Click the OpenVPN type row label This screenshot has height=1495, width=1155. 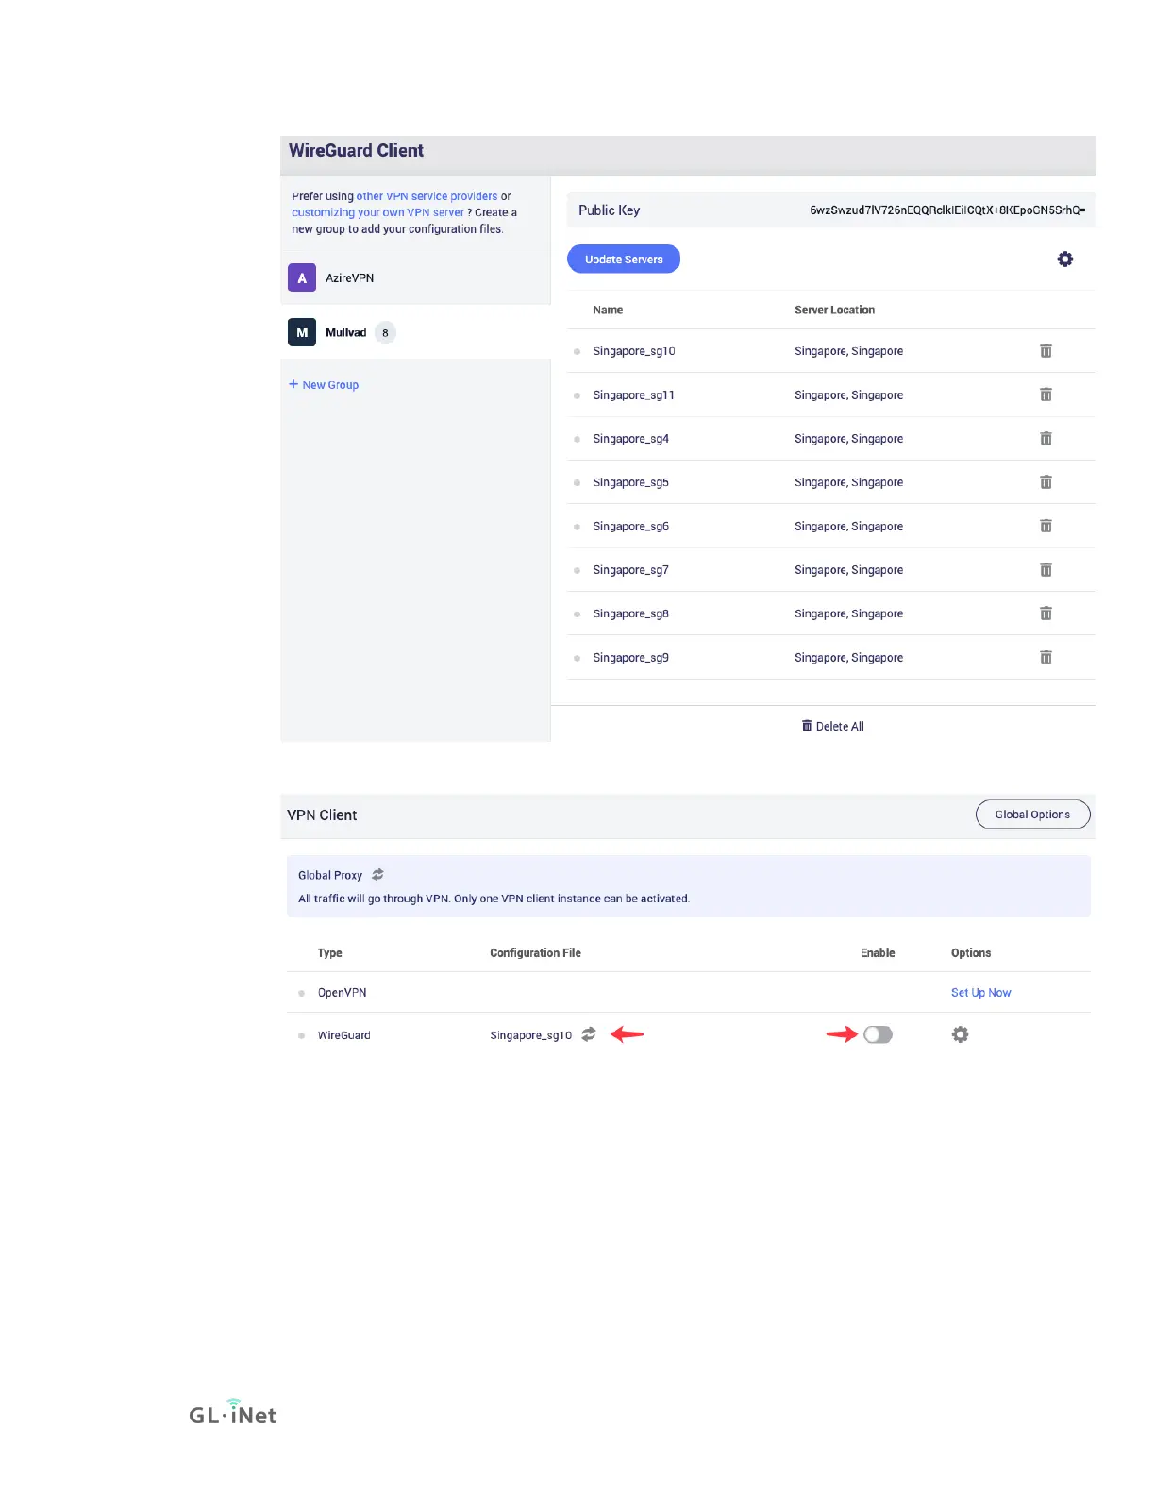[342, 993]
